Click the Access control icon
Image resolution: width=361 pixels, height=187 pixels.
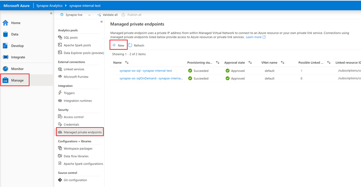tap(60, 116)
